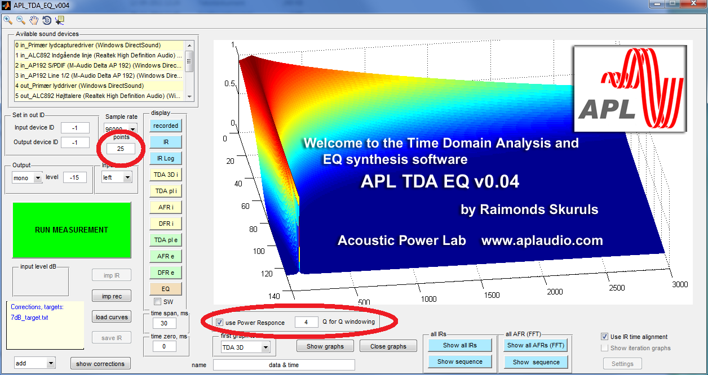
Task: Select device 2 in_AP192 S/PDIF
Action: coord(99,65)
